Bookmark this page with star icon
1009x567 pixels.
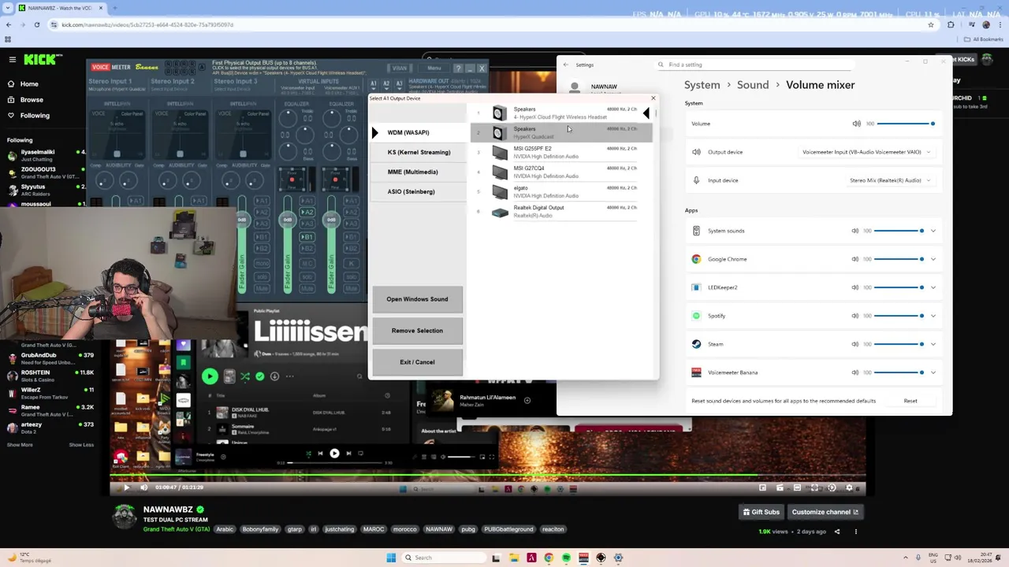point(931,24)
